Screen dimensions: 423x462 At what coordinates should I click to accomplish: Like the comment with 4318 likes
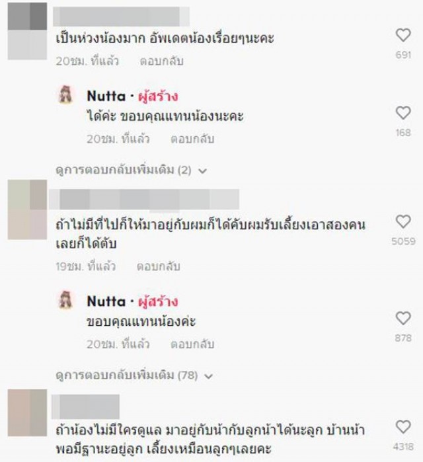pos(403,427)
